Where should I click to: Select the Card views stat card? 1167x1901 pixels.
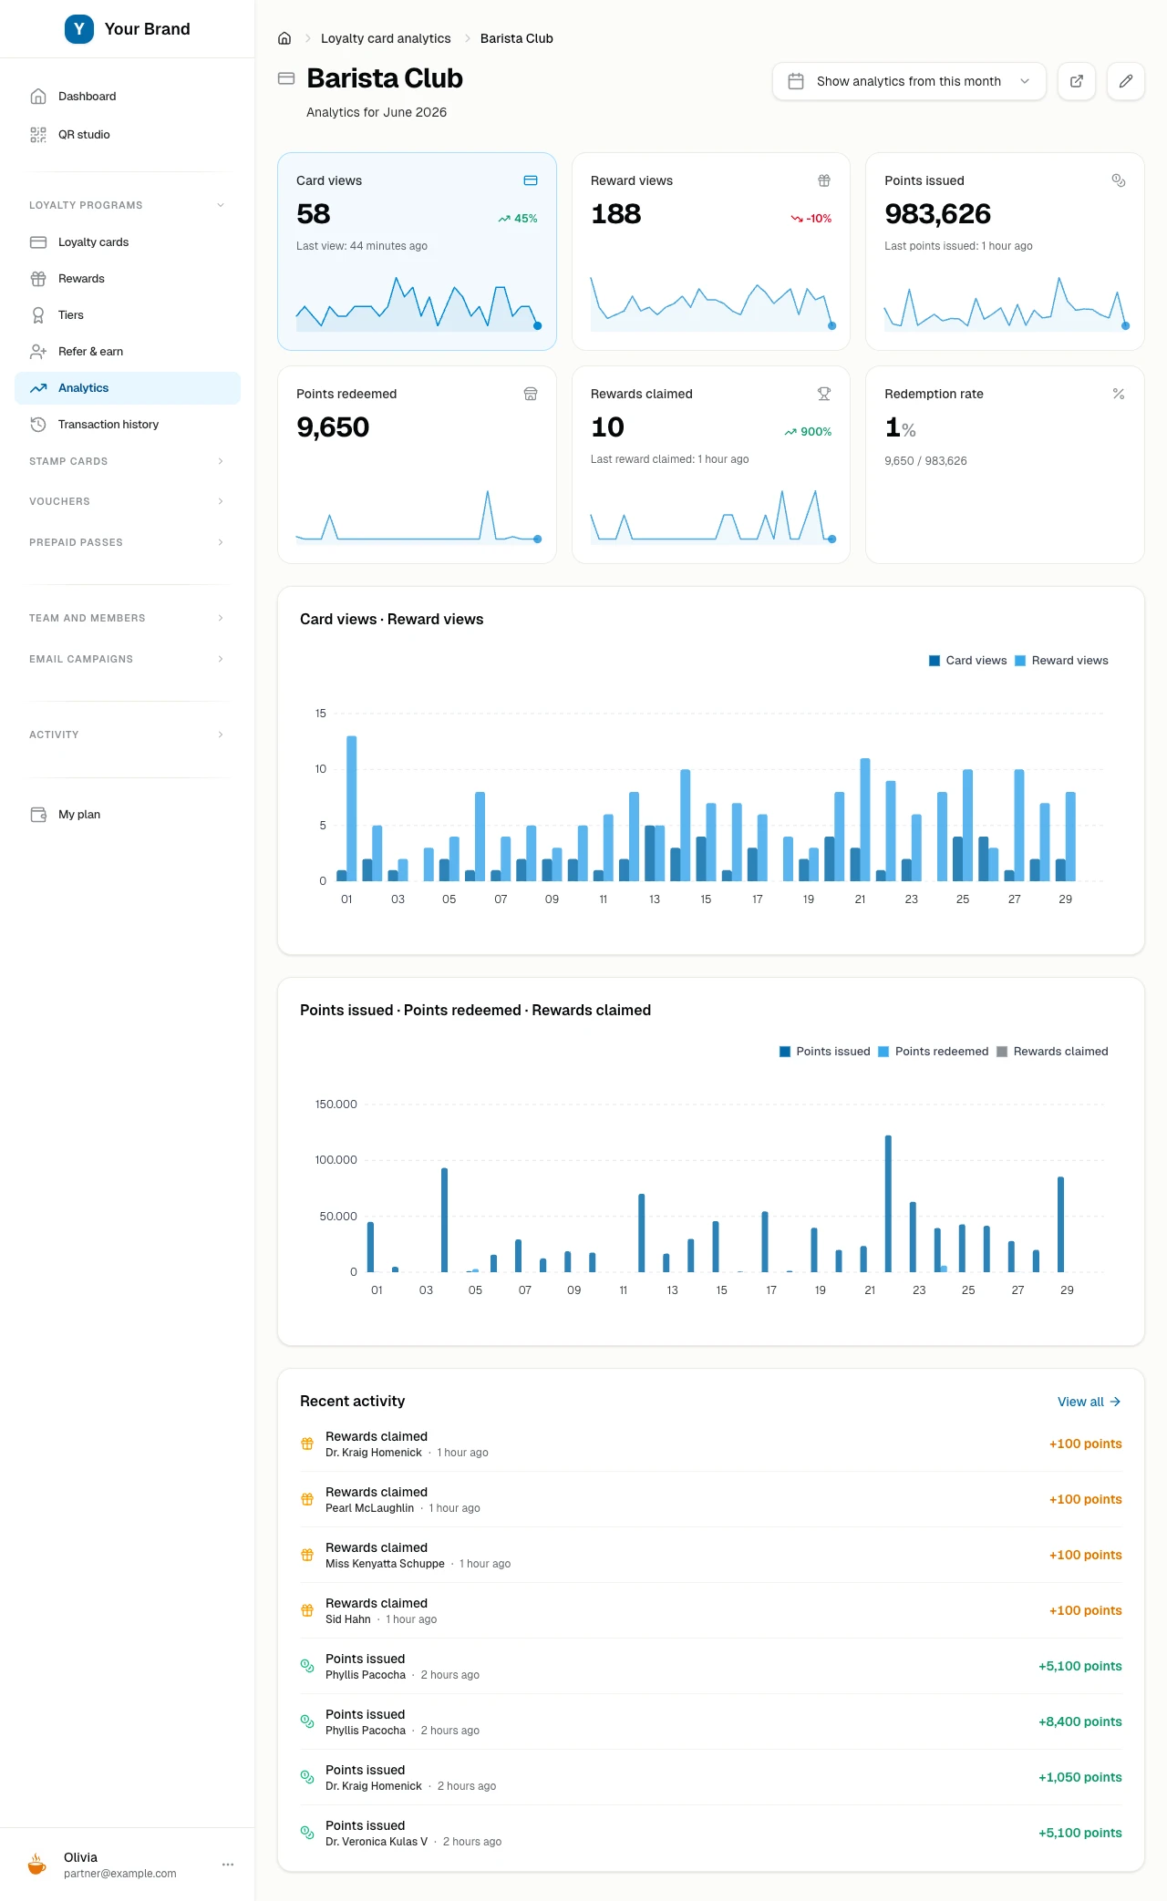coord(417,252)
